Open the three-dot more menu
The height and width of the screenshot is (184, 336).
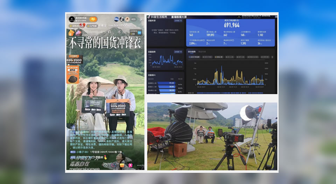pos(139,165)
